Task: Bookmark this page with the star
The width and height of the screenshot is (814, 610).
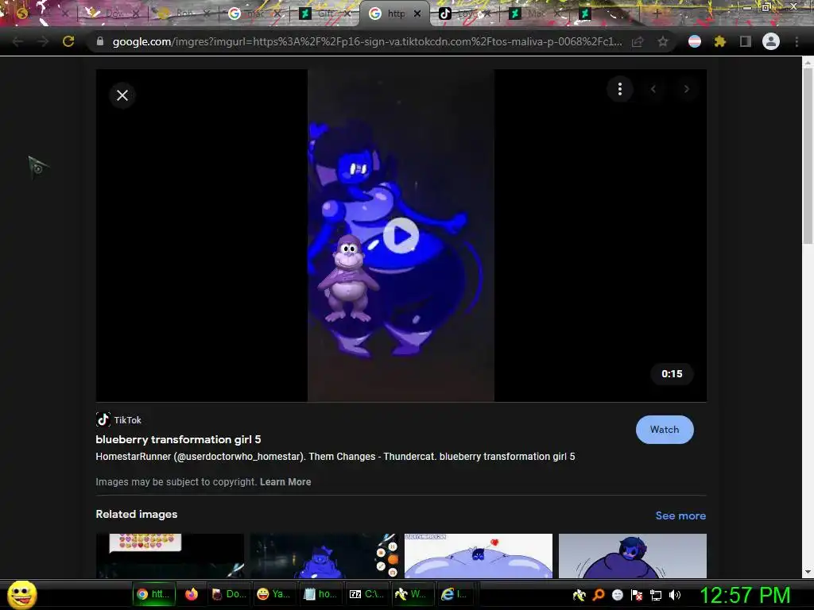Action: tap(663, 41)
